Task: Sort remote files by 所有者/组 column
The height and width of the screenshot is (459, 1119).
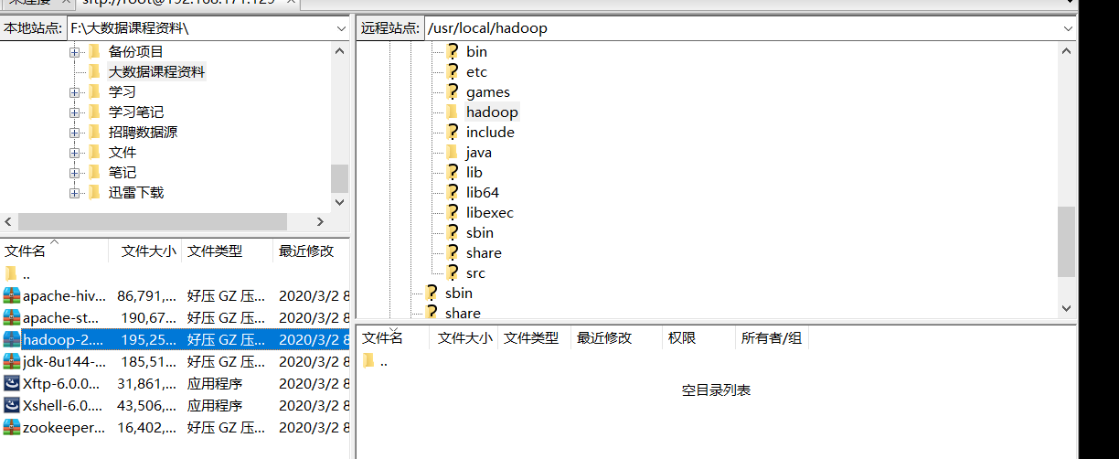Action: [772, 338]
